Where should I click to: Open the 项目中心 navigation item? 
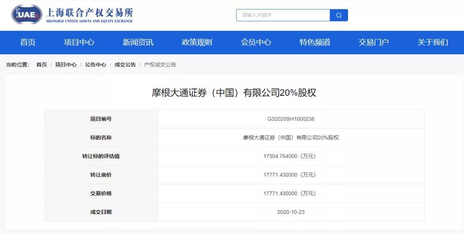click(79, 43)
